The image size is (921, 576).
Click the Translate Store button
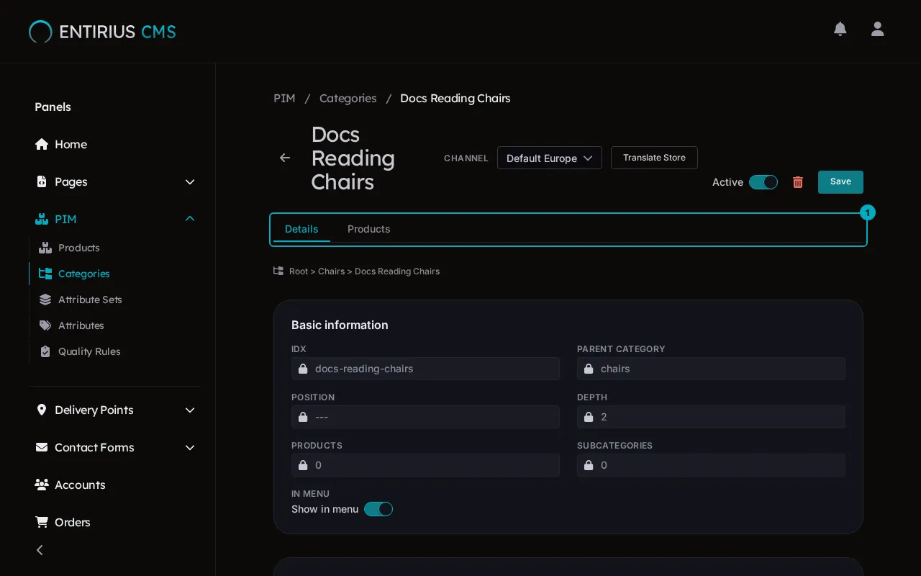click(654, 158)
